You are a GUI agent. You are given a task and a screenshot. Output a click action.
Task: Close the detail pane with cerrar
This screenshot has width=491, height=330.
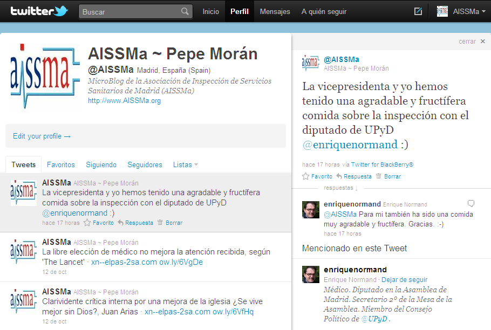click(472, 42)
